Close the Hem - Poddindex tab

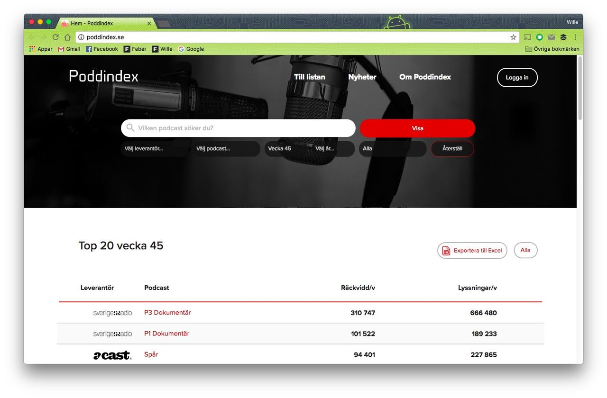(149, 23)
